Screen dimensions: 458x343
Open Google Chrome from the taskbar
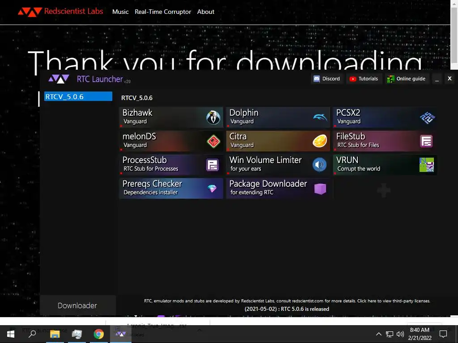coord(99,334)
